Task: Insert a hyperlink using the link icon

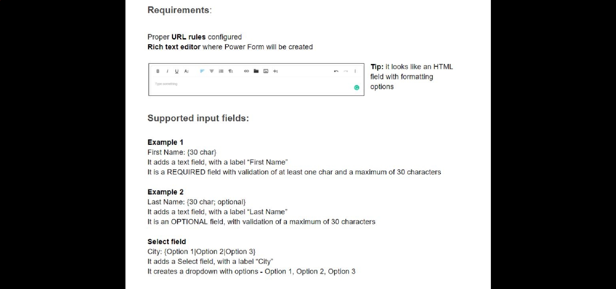Action: pos(246,71)
